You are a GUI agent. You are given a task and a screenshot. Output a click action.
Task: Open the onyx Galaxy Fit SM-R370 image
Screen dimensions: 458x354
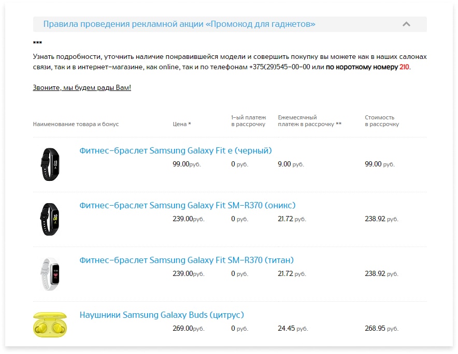coord(50,219)
